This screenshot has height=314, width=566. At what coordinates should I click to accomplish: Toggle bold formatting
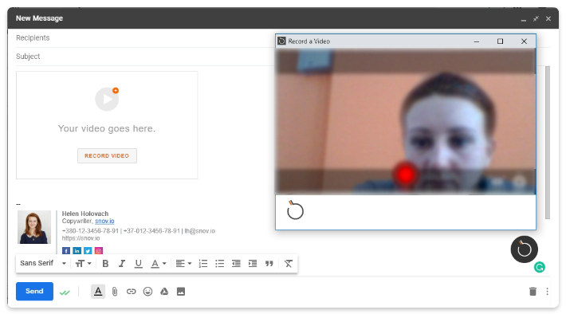tap(105, 264)
